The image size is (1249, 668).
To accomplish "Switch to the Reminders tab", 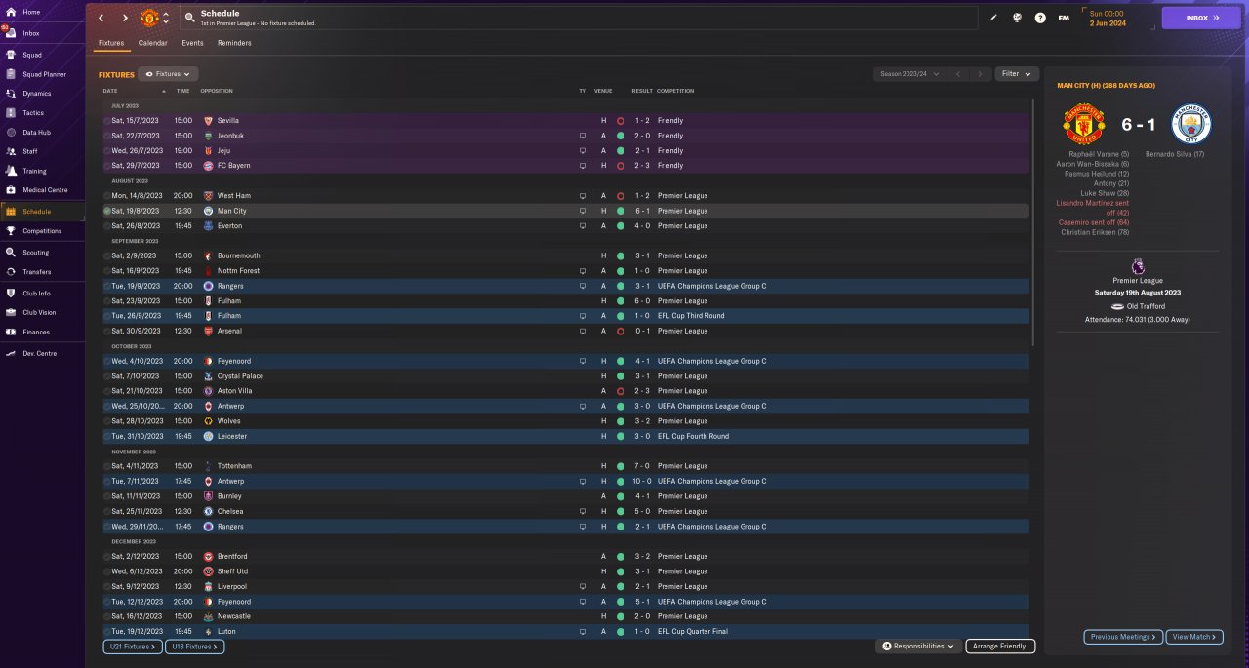I will 234,43.
